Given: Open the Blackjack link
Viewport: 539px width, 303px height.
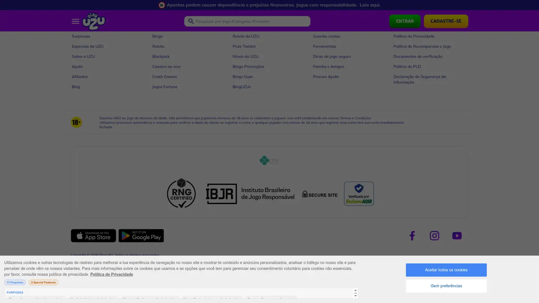Looking at the screenshot, I should point(161,56).
